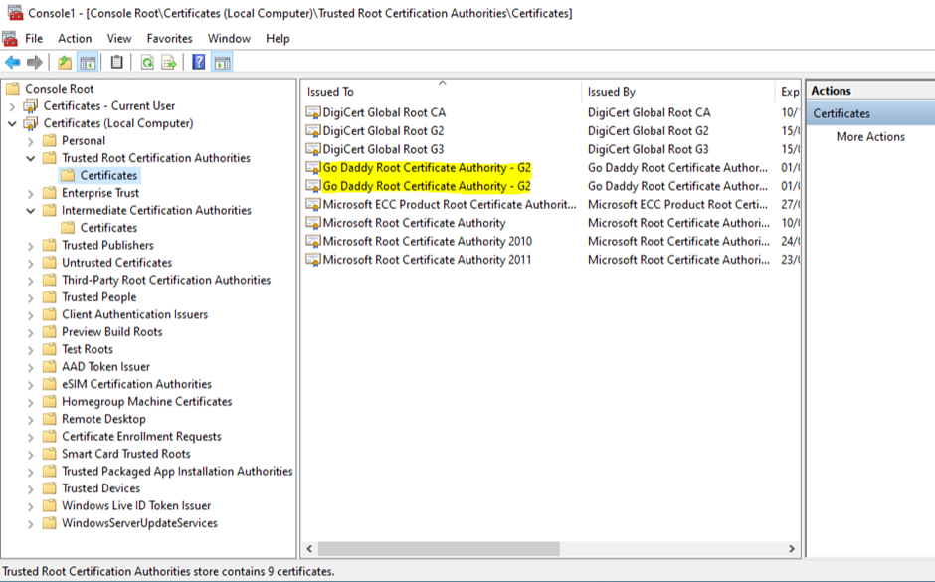Viewport: 935px width, 582px height.
Task: Open Help via blue question mark icon
Action: tap(199, 62)
